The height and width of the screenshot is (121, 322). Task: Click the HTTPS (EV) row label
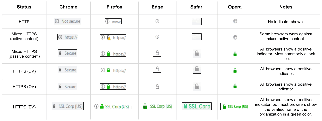pyautogui.click(x=24, y=107)
